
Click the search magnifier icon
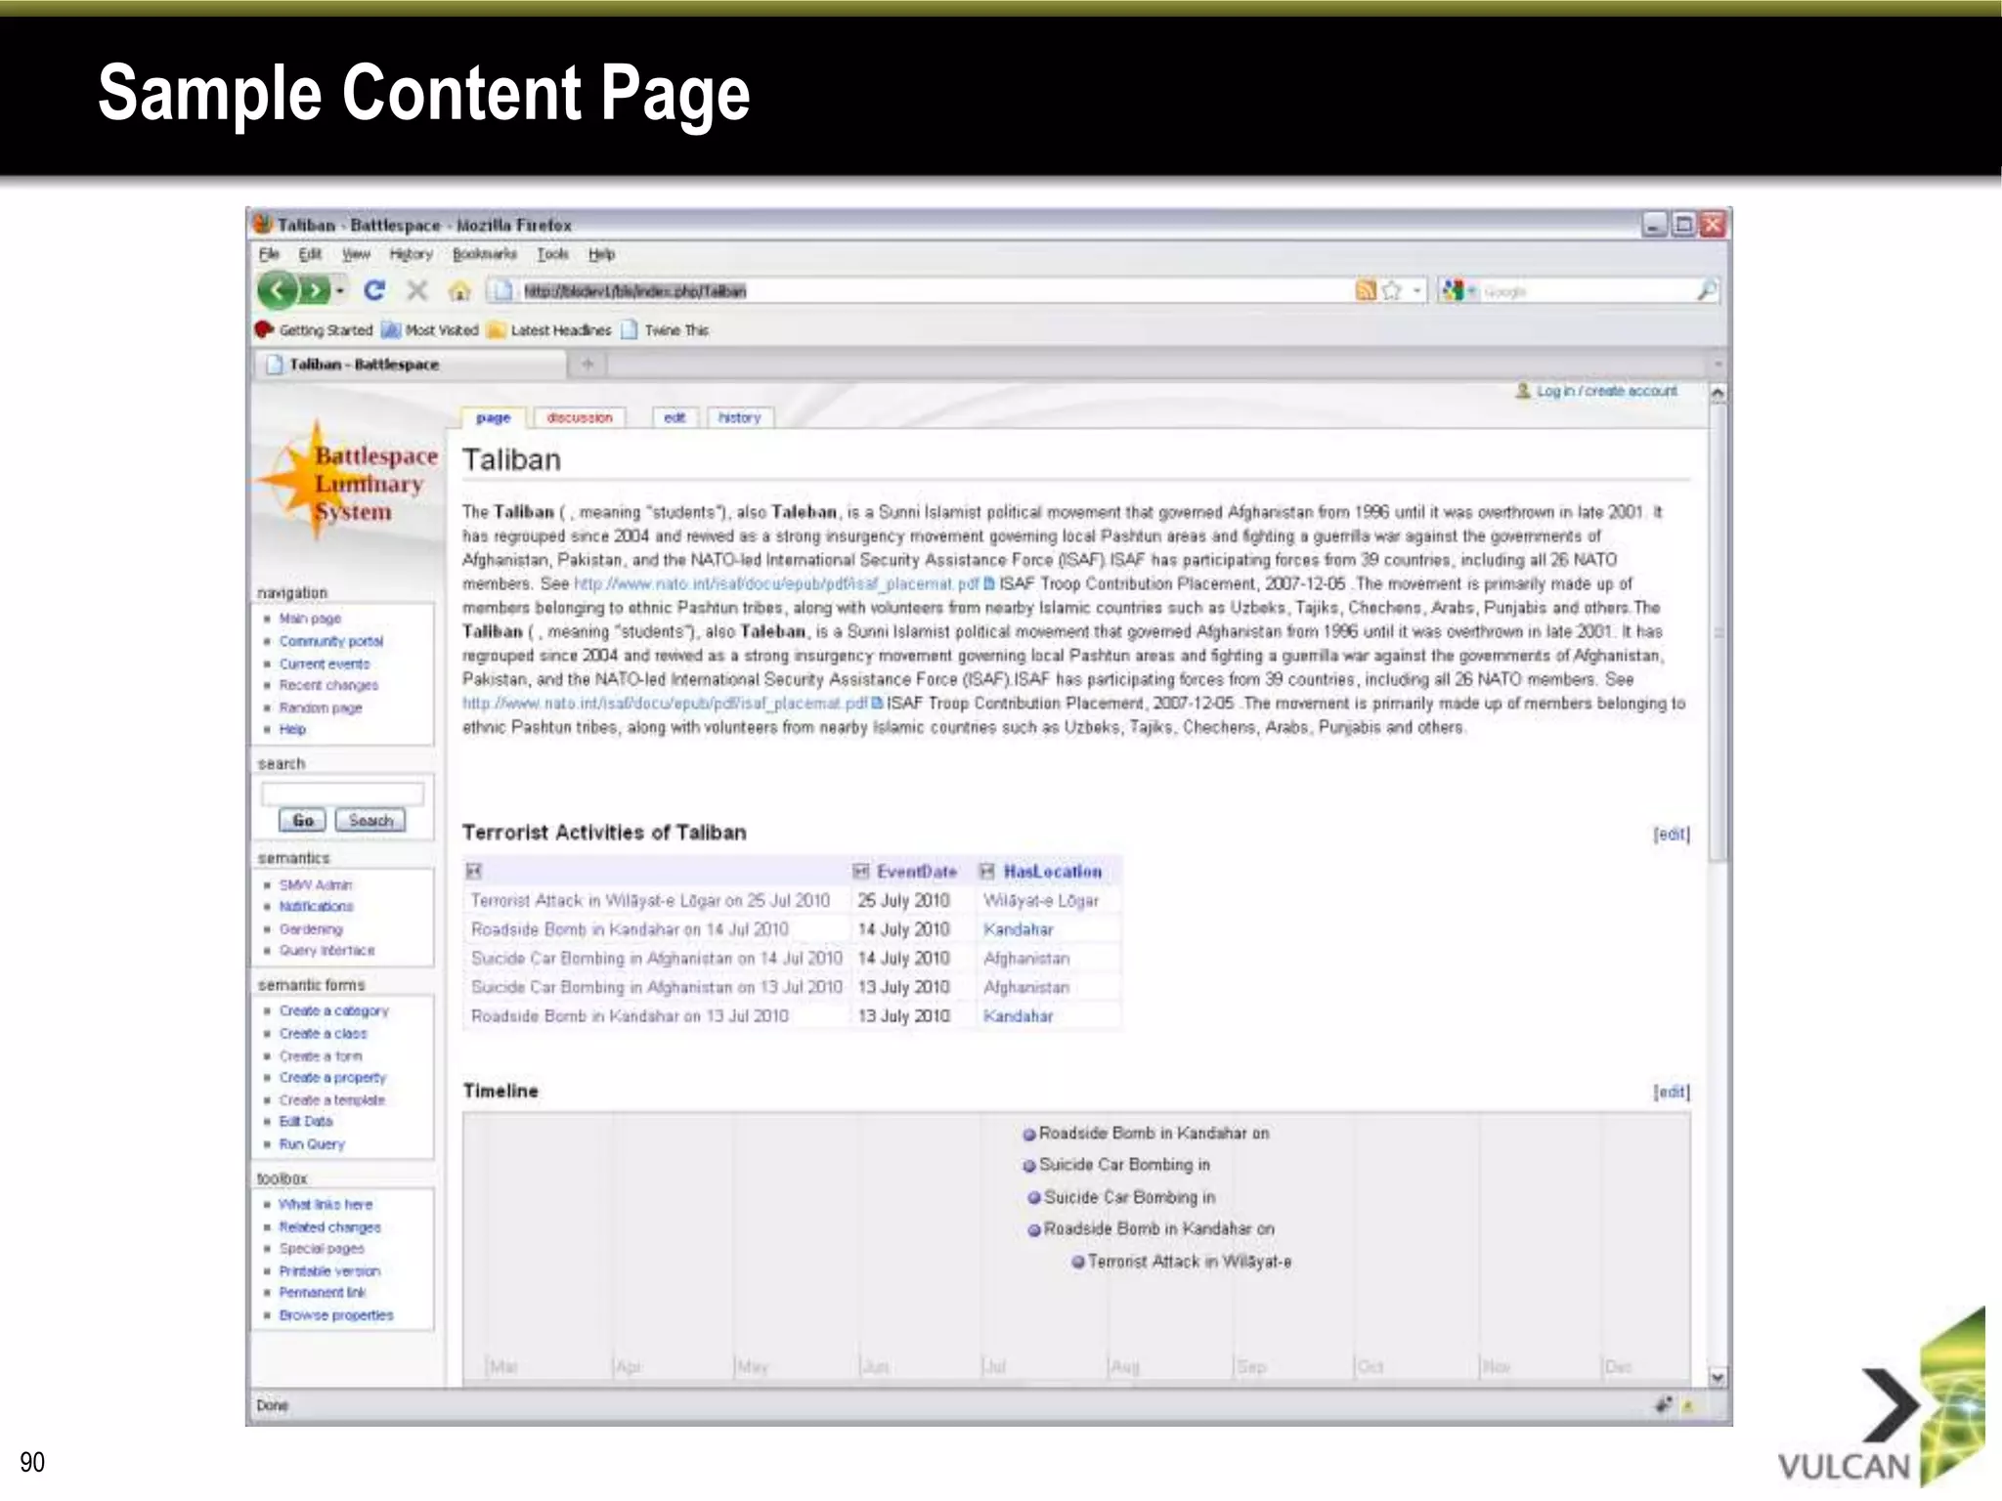point(1706,290)
